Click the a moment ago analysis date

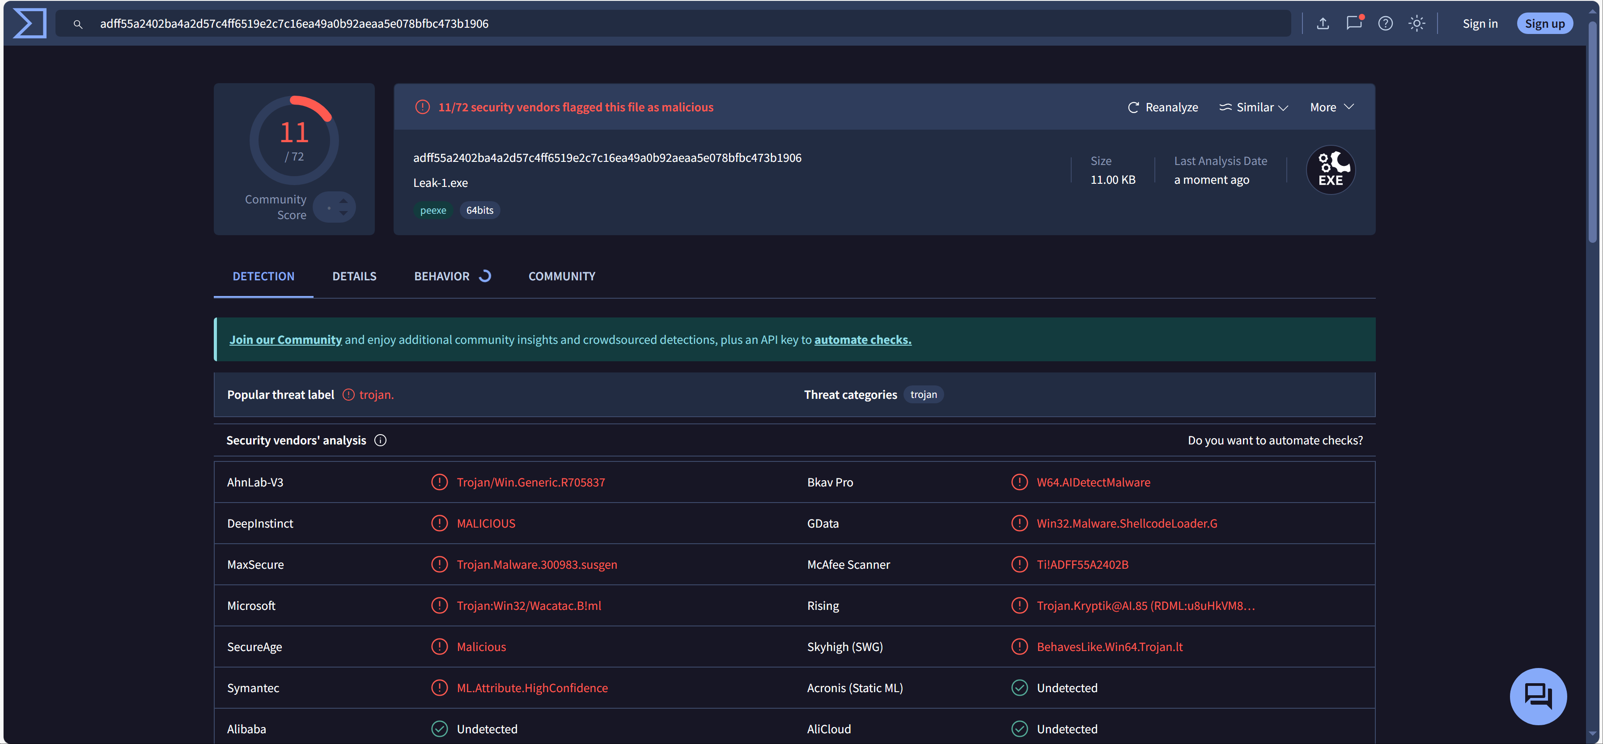(1212, 180)
